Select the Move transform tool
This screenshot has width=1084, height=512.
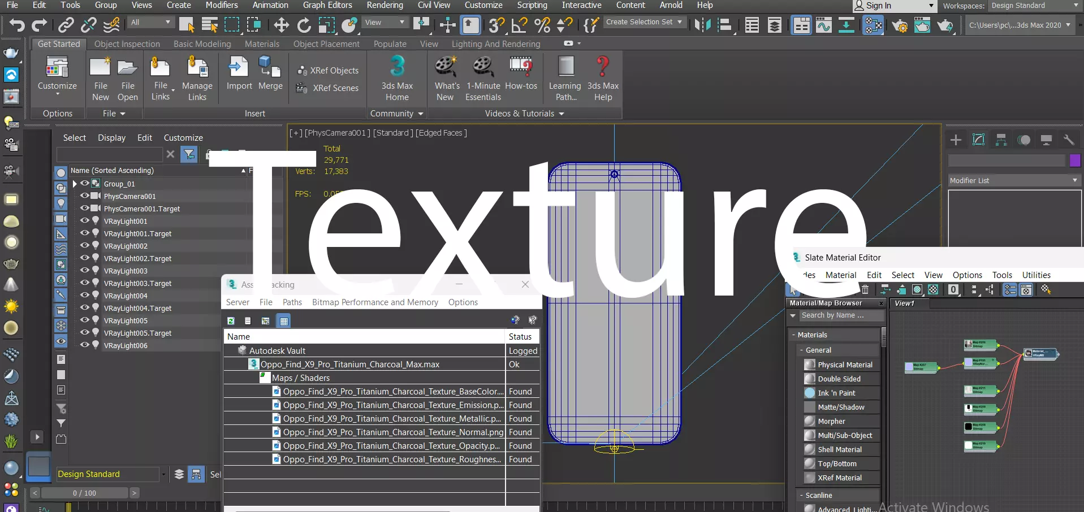pos(281,25)
